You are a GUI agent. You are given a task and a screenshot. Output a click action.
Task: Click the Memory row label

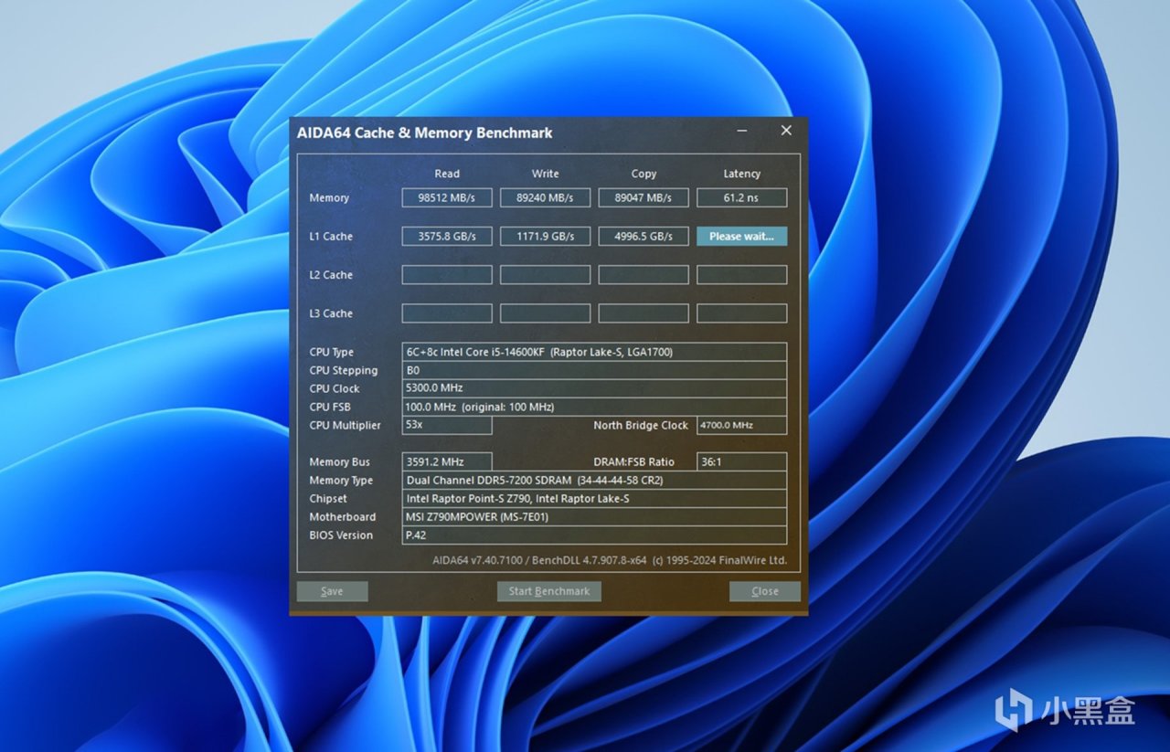point(329,198)
